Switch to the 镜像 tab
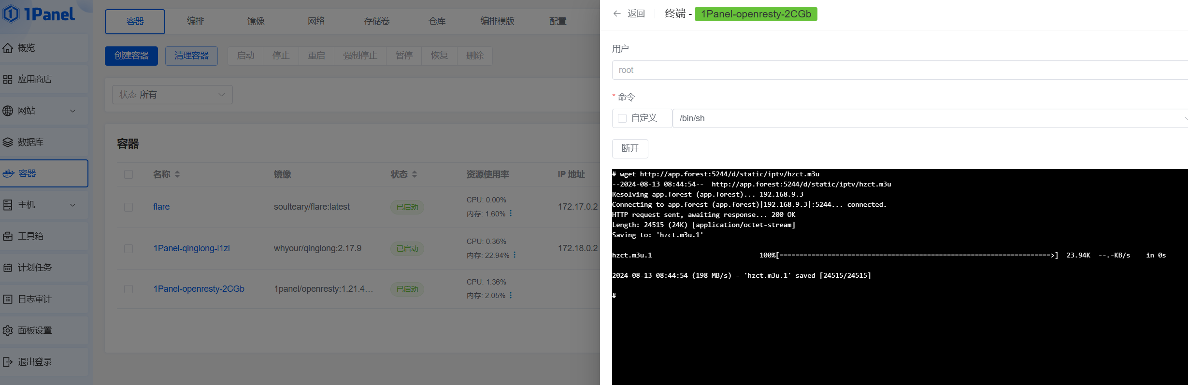 [x=256, y=21]
